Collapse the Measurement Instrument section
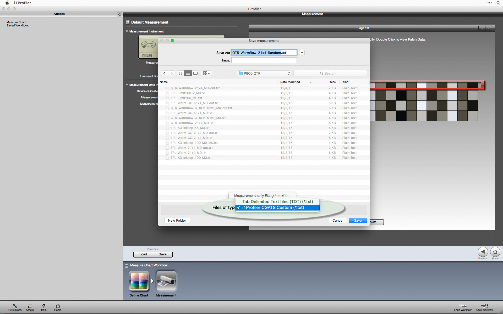This screenshot has width=503, height=314. [x=127, y=31]
